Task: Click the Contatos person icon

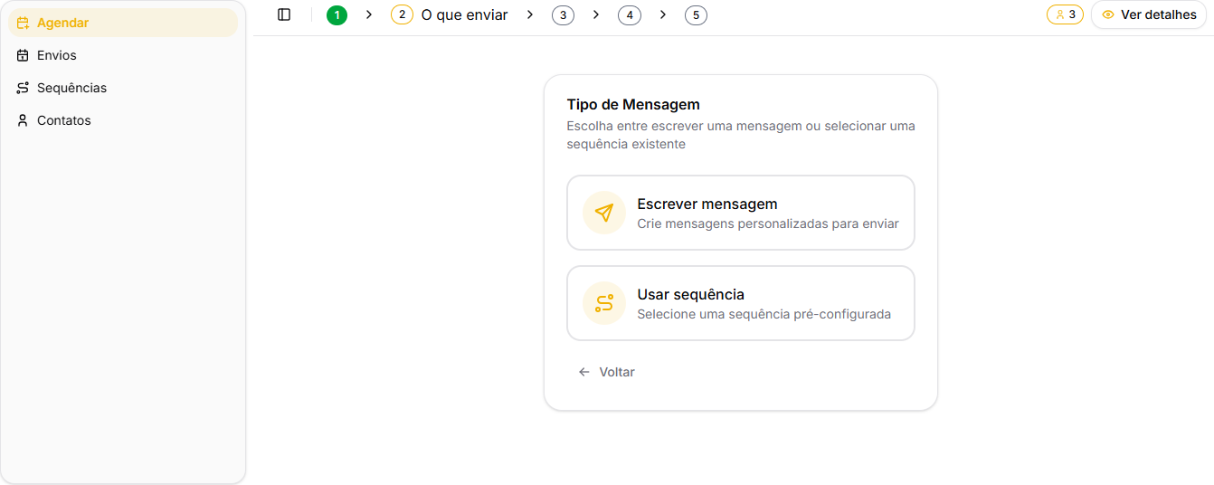Action: click(x=23, y=120)
